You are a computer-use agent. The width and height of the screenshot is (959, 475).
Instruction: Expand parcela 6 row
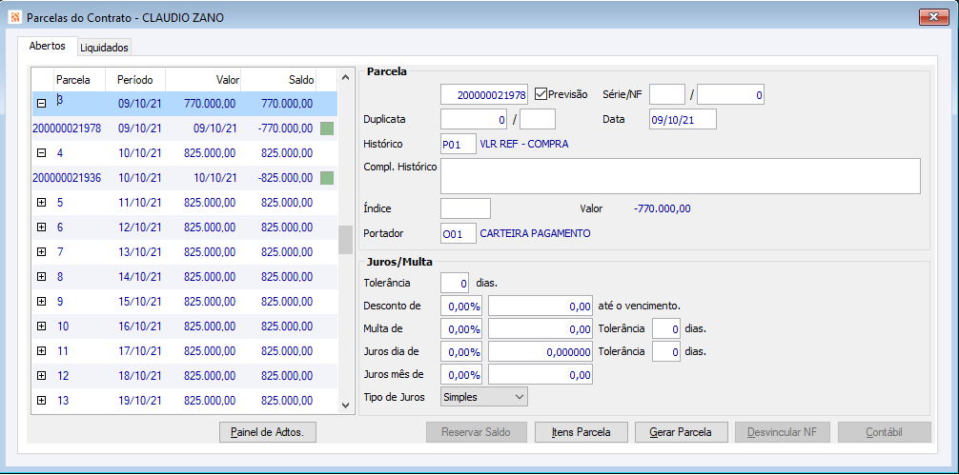coord(42,227)
